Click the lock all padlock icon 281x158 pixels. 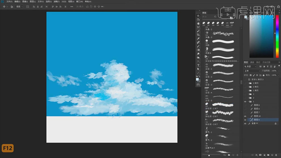(263, 75)
